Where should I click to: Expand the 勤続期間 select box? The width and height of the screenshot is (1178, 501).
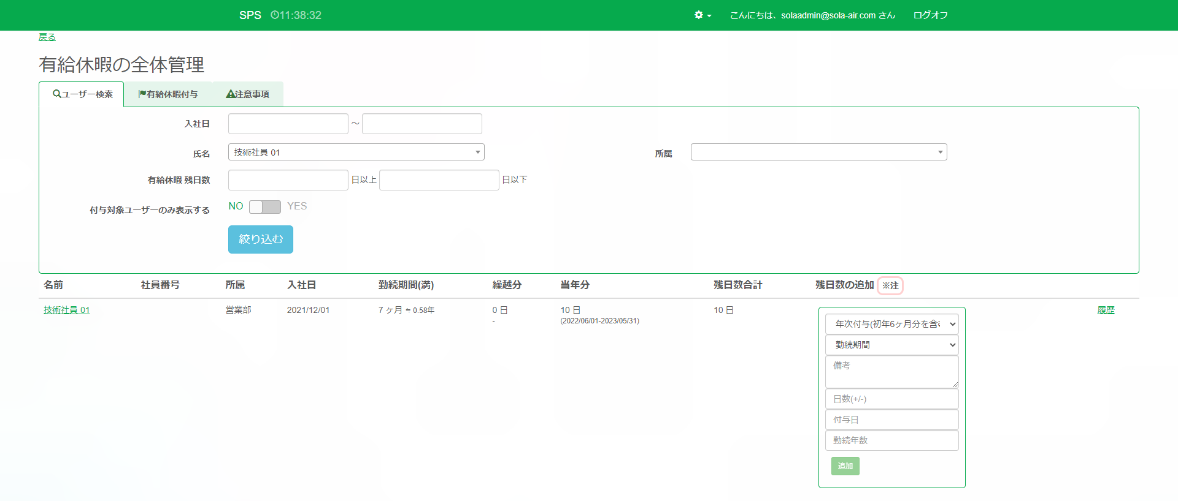click(x=891, y=345)
